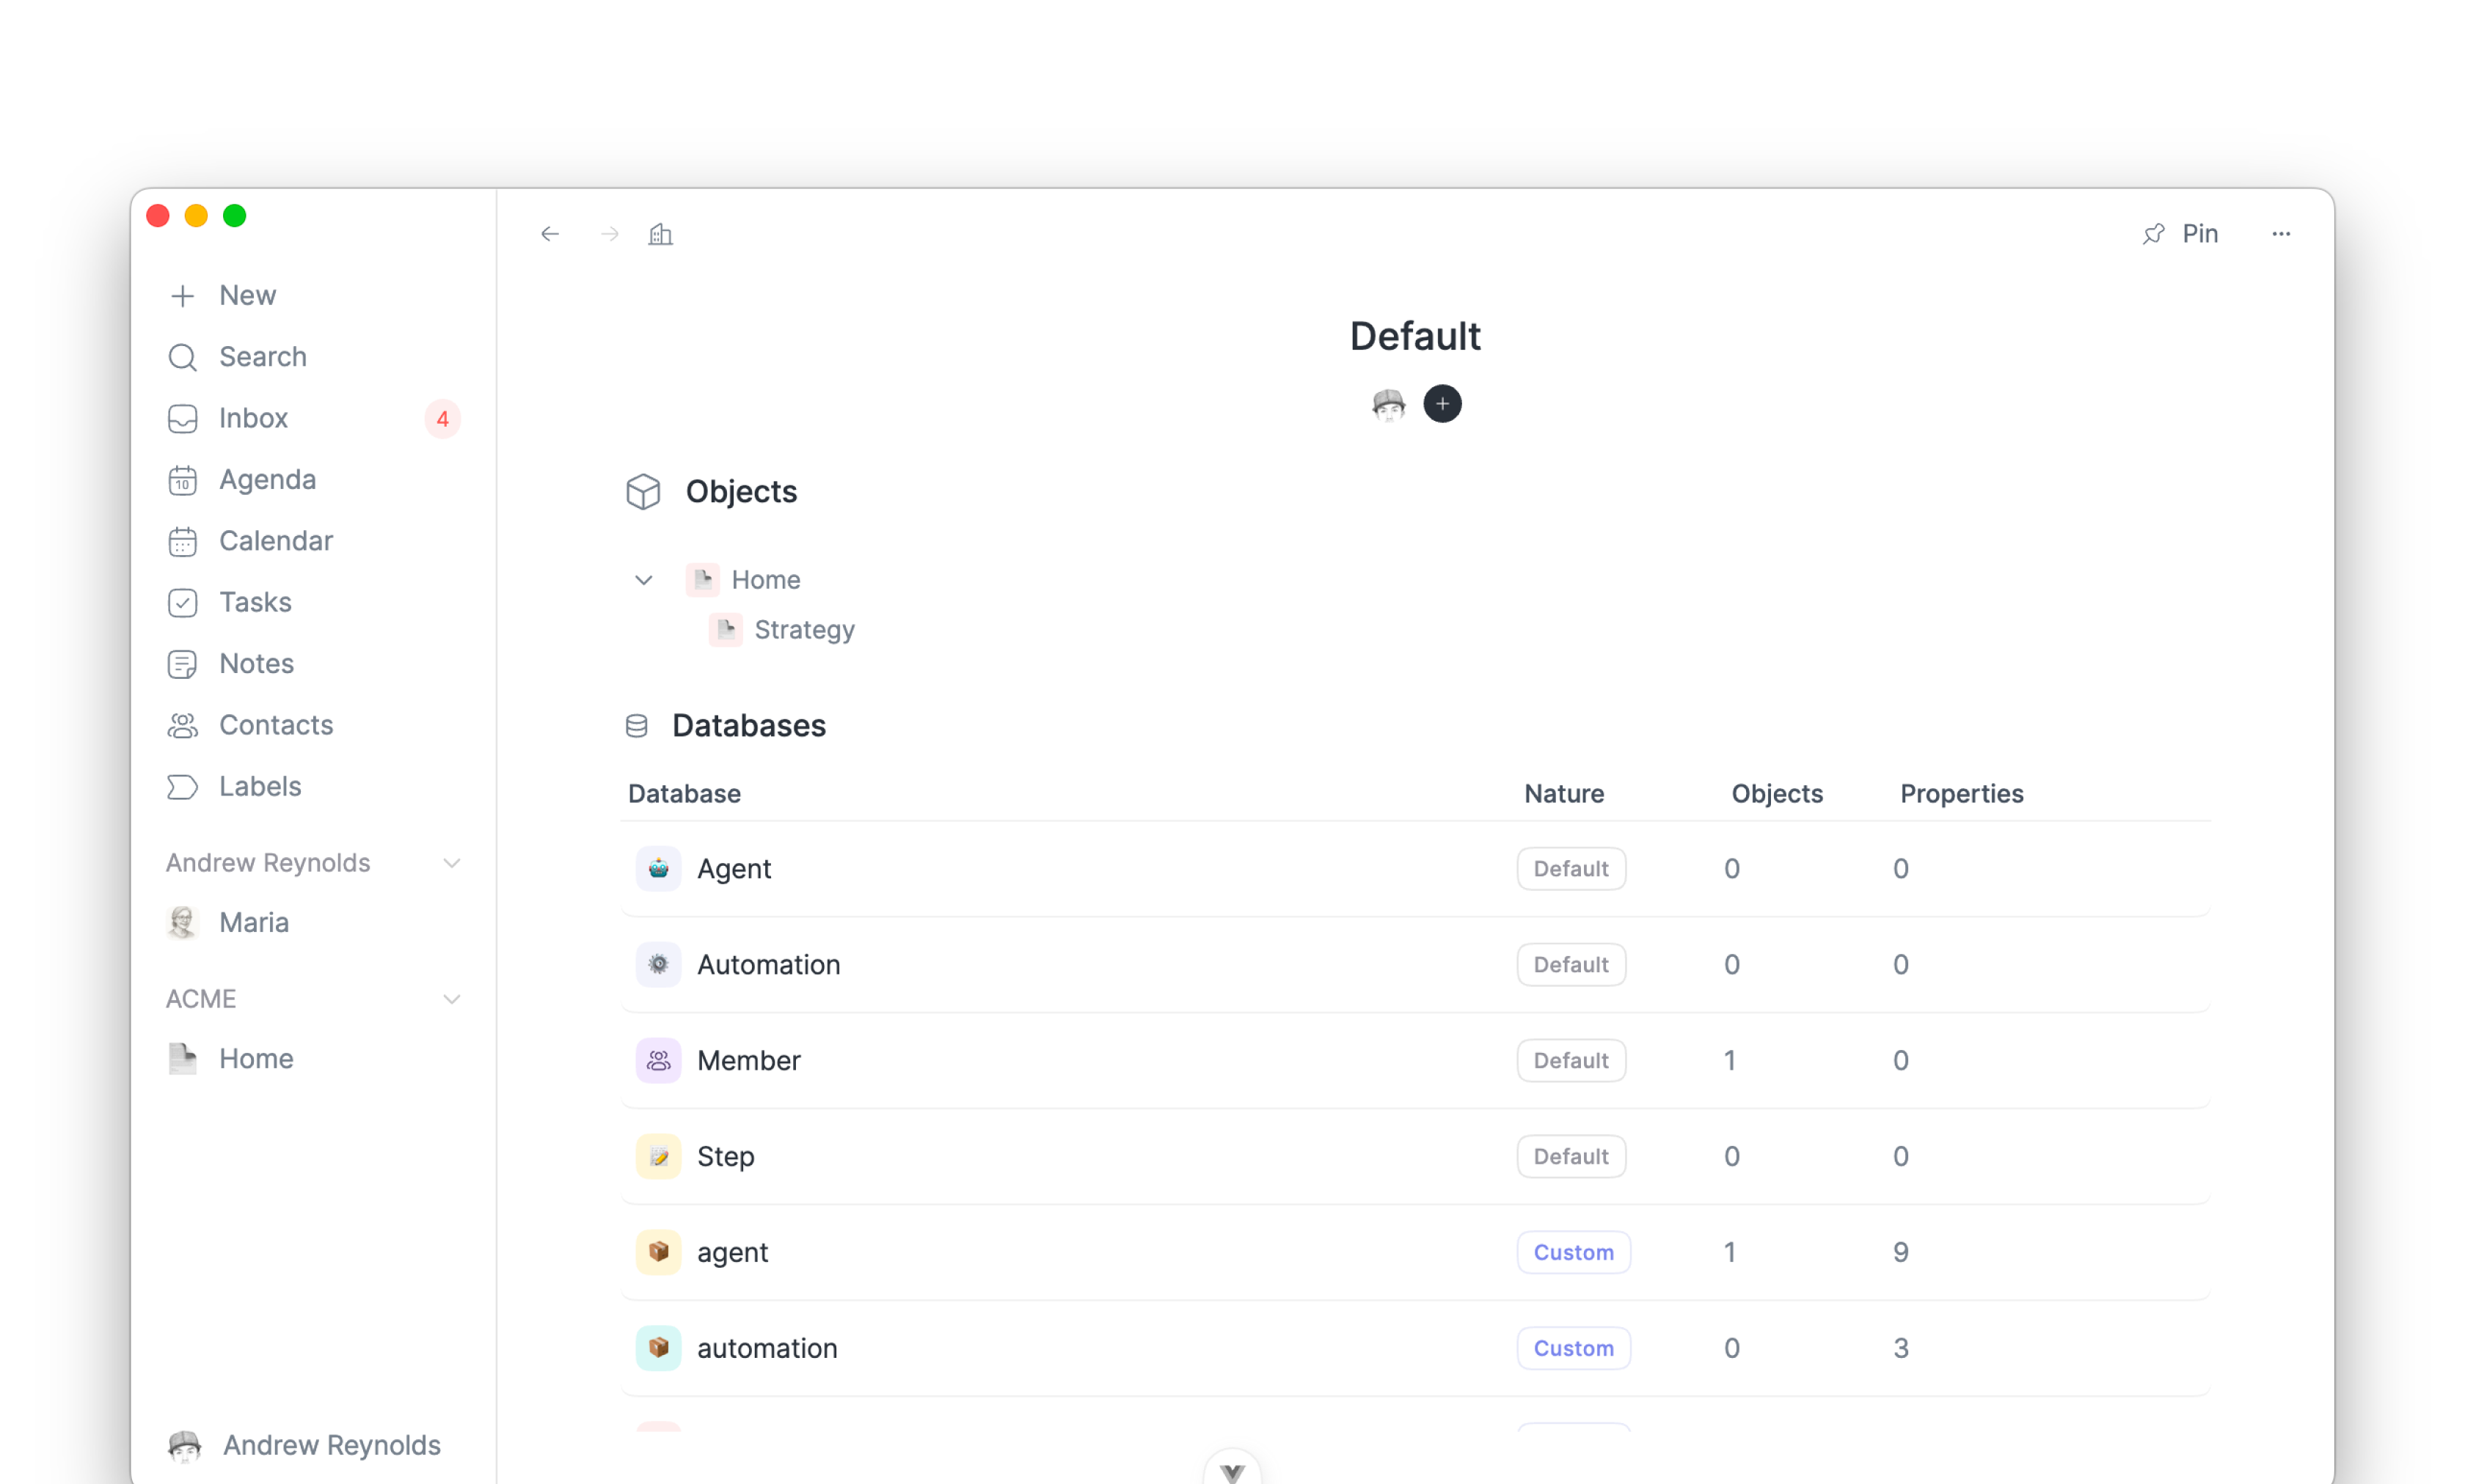Click the Database column header
This screenshot has height=1484, width=2465.
point(684,794)
